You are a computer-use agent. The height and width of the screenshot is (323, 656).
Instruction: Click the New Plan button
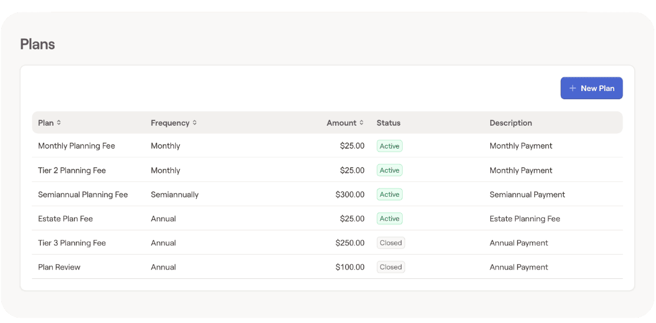point(591,88)
